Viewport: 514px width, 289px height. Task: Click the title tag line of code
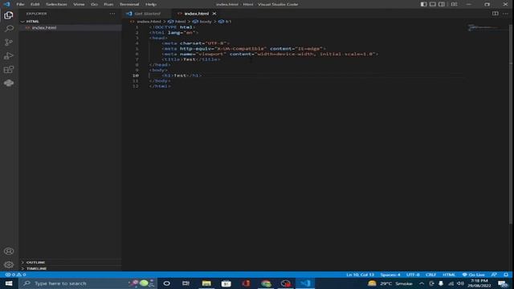(191, 59)
